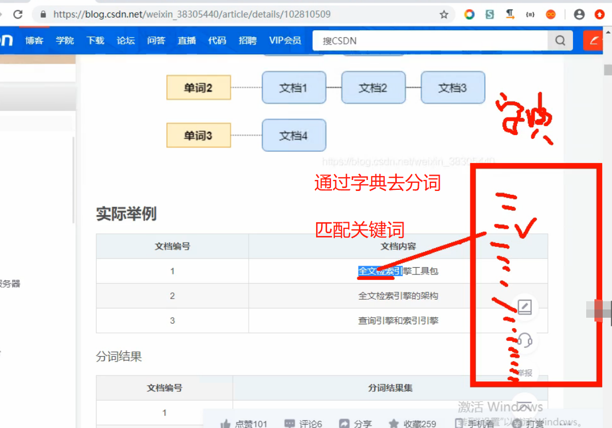Click the orange infinity browser extension icon

(551, 15)
